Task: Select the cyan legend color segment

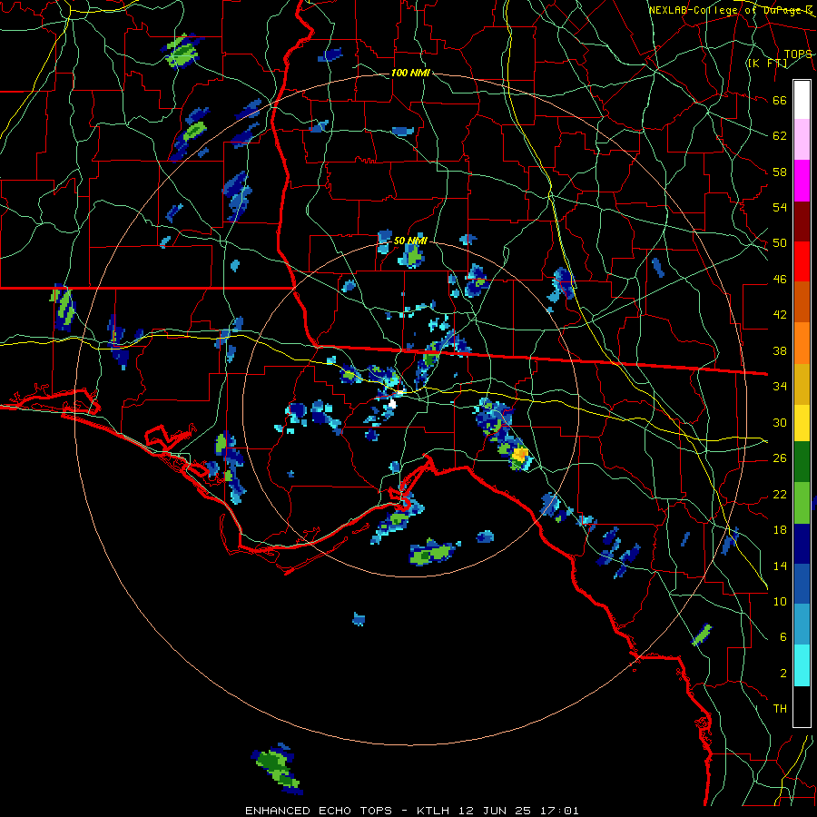Action: click(x=802, y=665)
